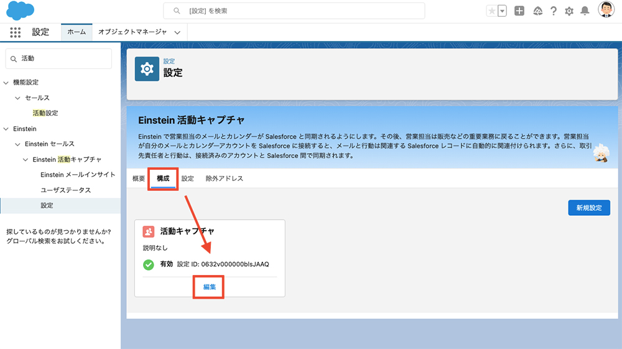Expand the chevron next to オブジェクトマネージャ
622x349 pixels.
177,32
